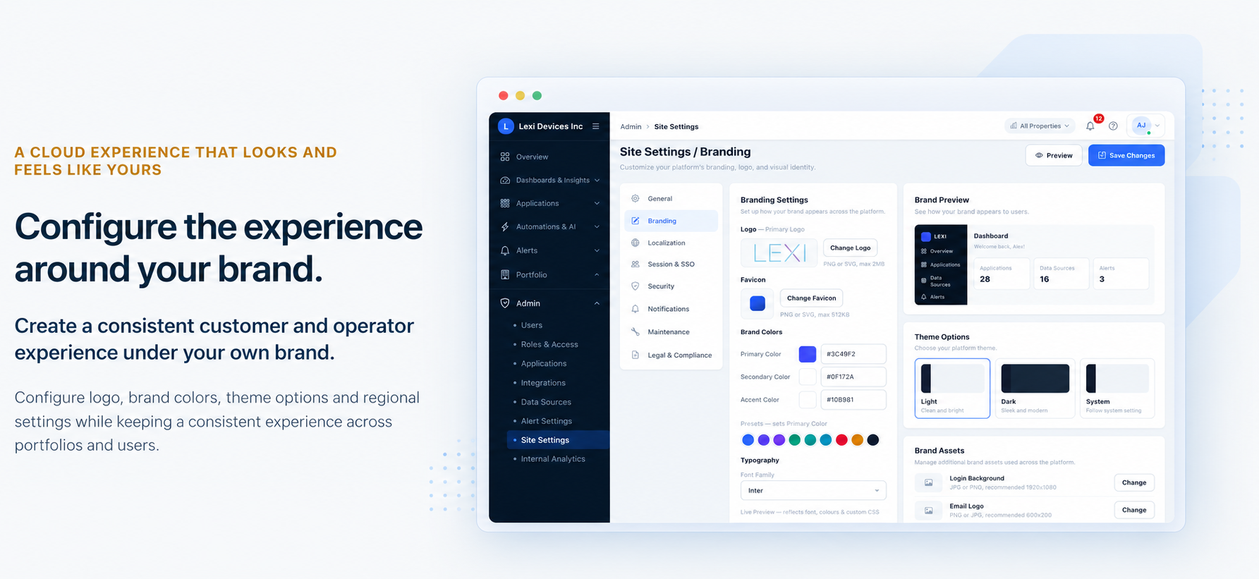Expand Dashboards & Insights in sidebar
Image resolution: width=1259 pixels, height=579 pixels.
(597, 180)
